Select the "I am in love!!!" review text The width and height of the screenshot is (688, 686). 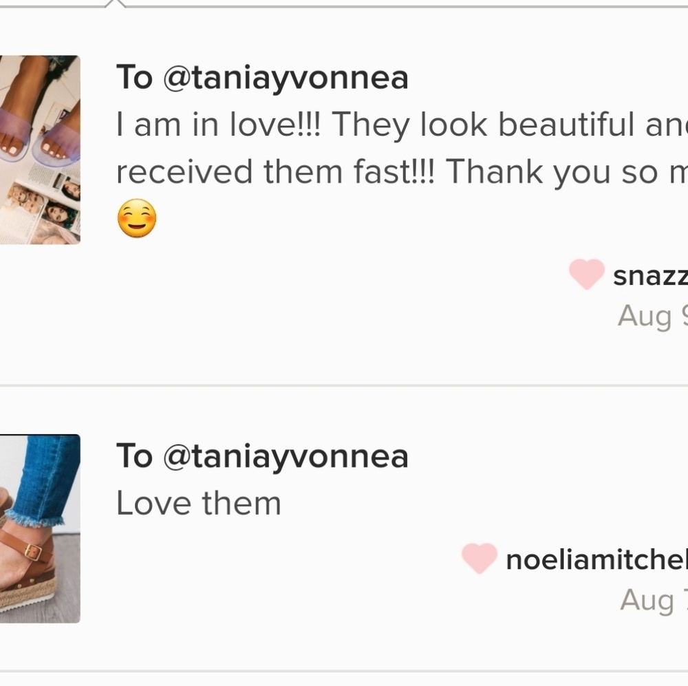[x=220, y=125]
